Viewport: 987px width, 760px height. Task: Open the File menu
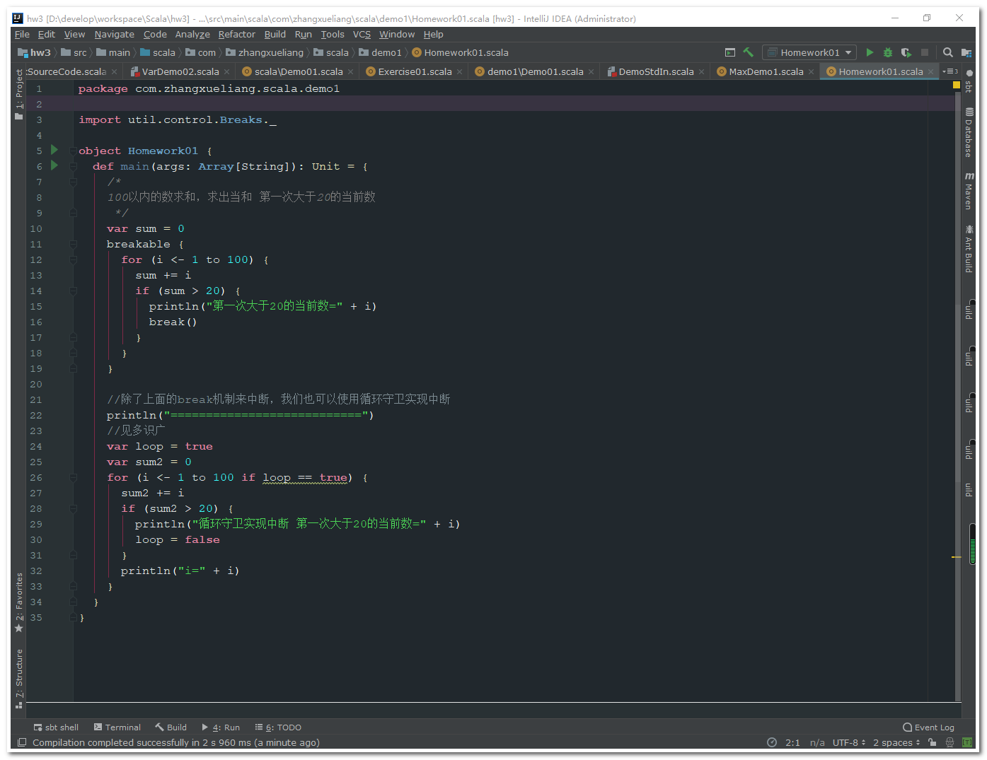click(x=22, y=34)
